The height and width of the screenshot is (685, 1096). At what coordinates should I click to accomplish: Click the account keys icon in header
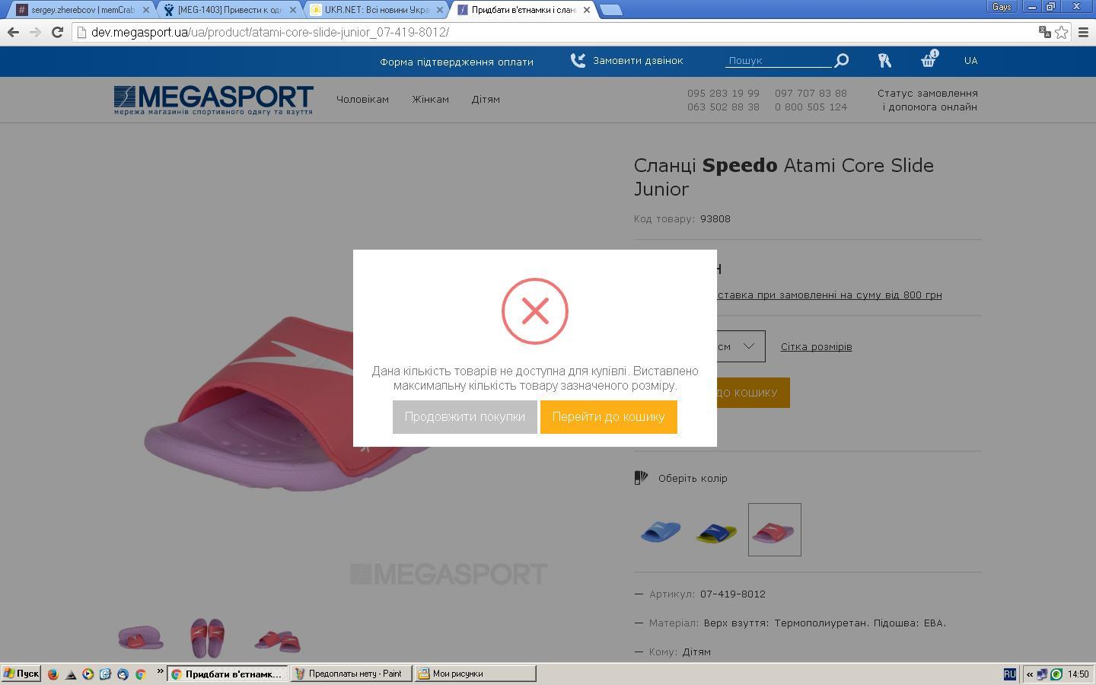[884, 61]
